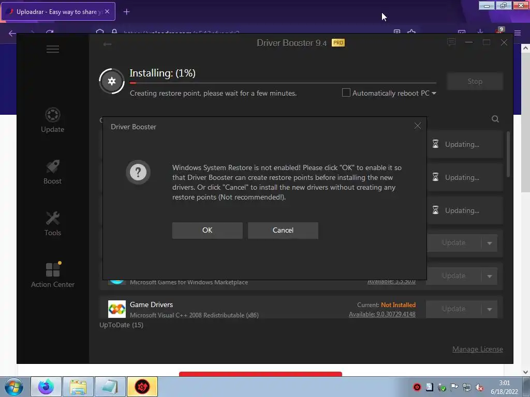Select the Uploadrar browser tab
The width and height of the screenshot is (530, 397).
[58, 11]
